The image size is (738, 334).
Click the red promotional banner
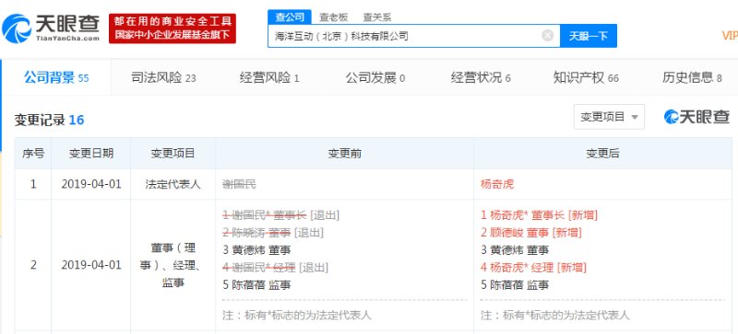pyautogui.click(x=173, y=29)
